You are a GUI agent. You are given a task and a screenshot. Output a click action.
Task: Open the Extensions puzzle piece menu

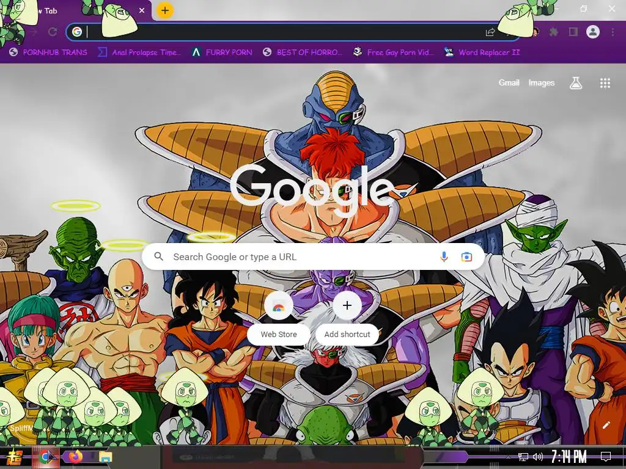pos(554,32)
